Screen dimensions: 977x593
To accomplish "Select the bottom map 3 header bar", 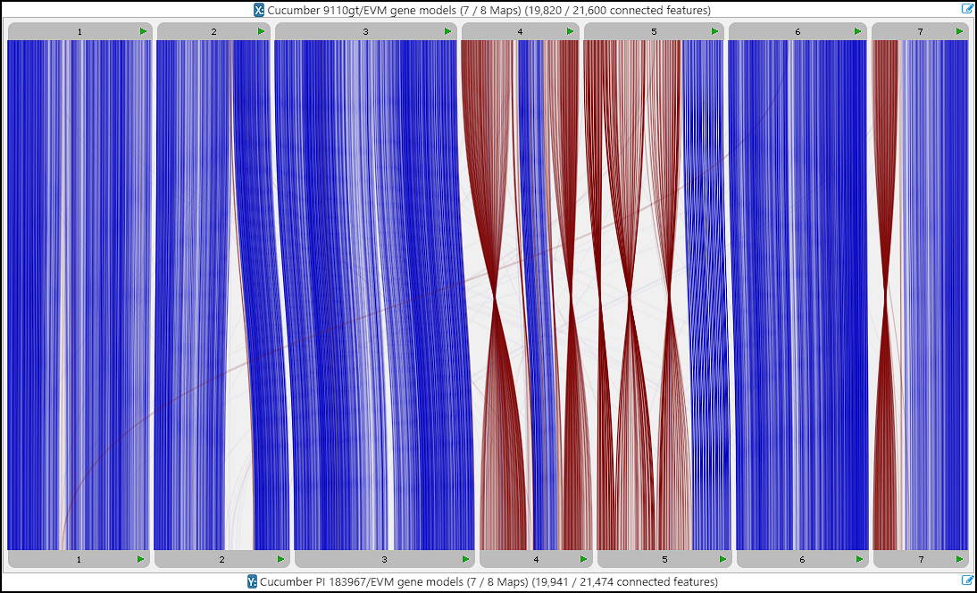I will [x=384, y=559].
